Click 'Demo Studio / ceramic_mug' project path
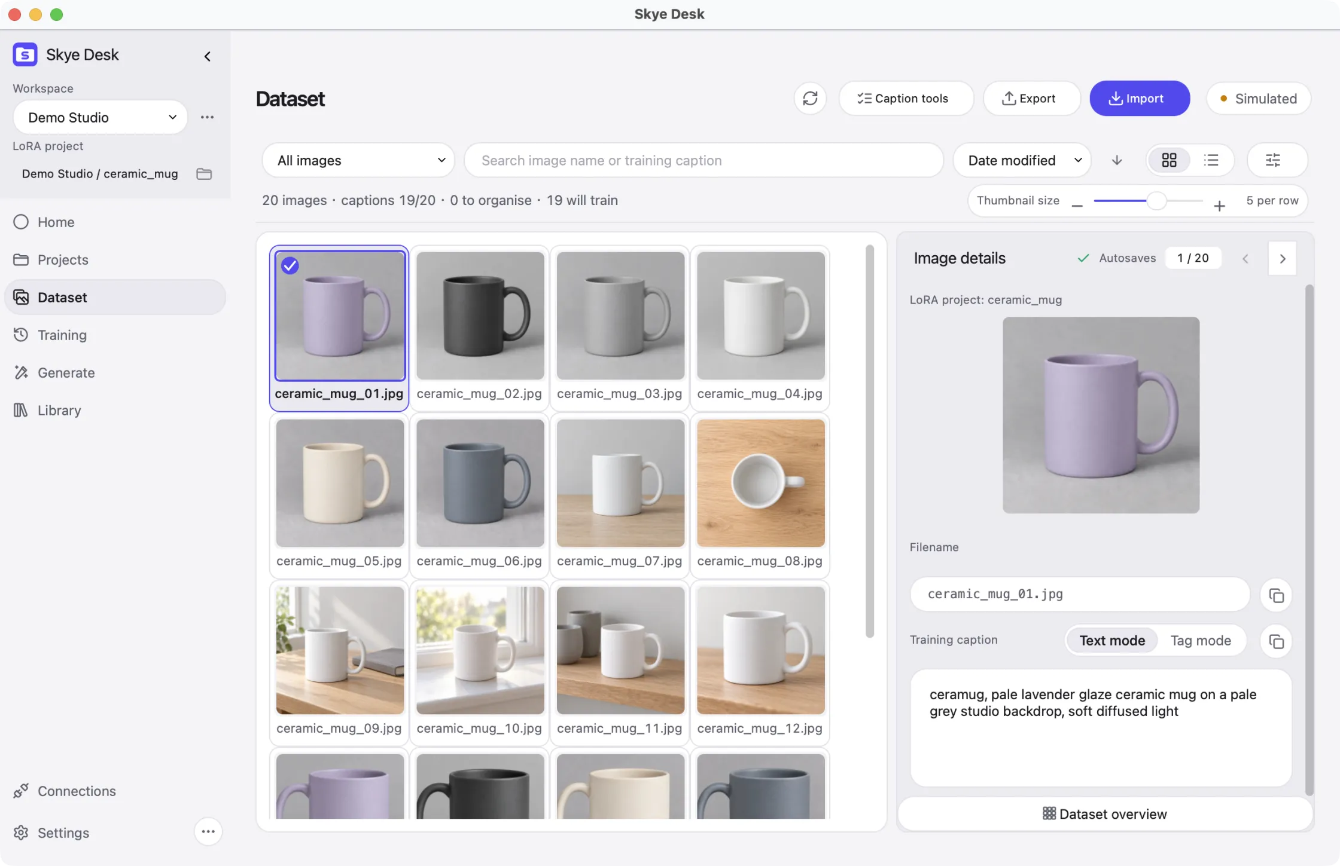Image resolution: width=1340 pixels, height=866 pixels. (100, 174)
